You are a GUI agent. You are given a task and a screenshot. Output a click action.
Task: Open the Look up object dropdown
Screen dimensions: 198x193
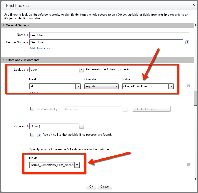[x=81, y=70]
